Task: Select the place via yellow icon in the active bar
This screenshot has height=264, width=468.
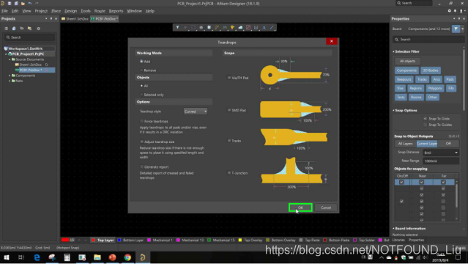Action: point(232,28)
